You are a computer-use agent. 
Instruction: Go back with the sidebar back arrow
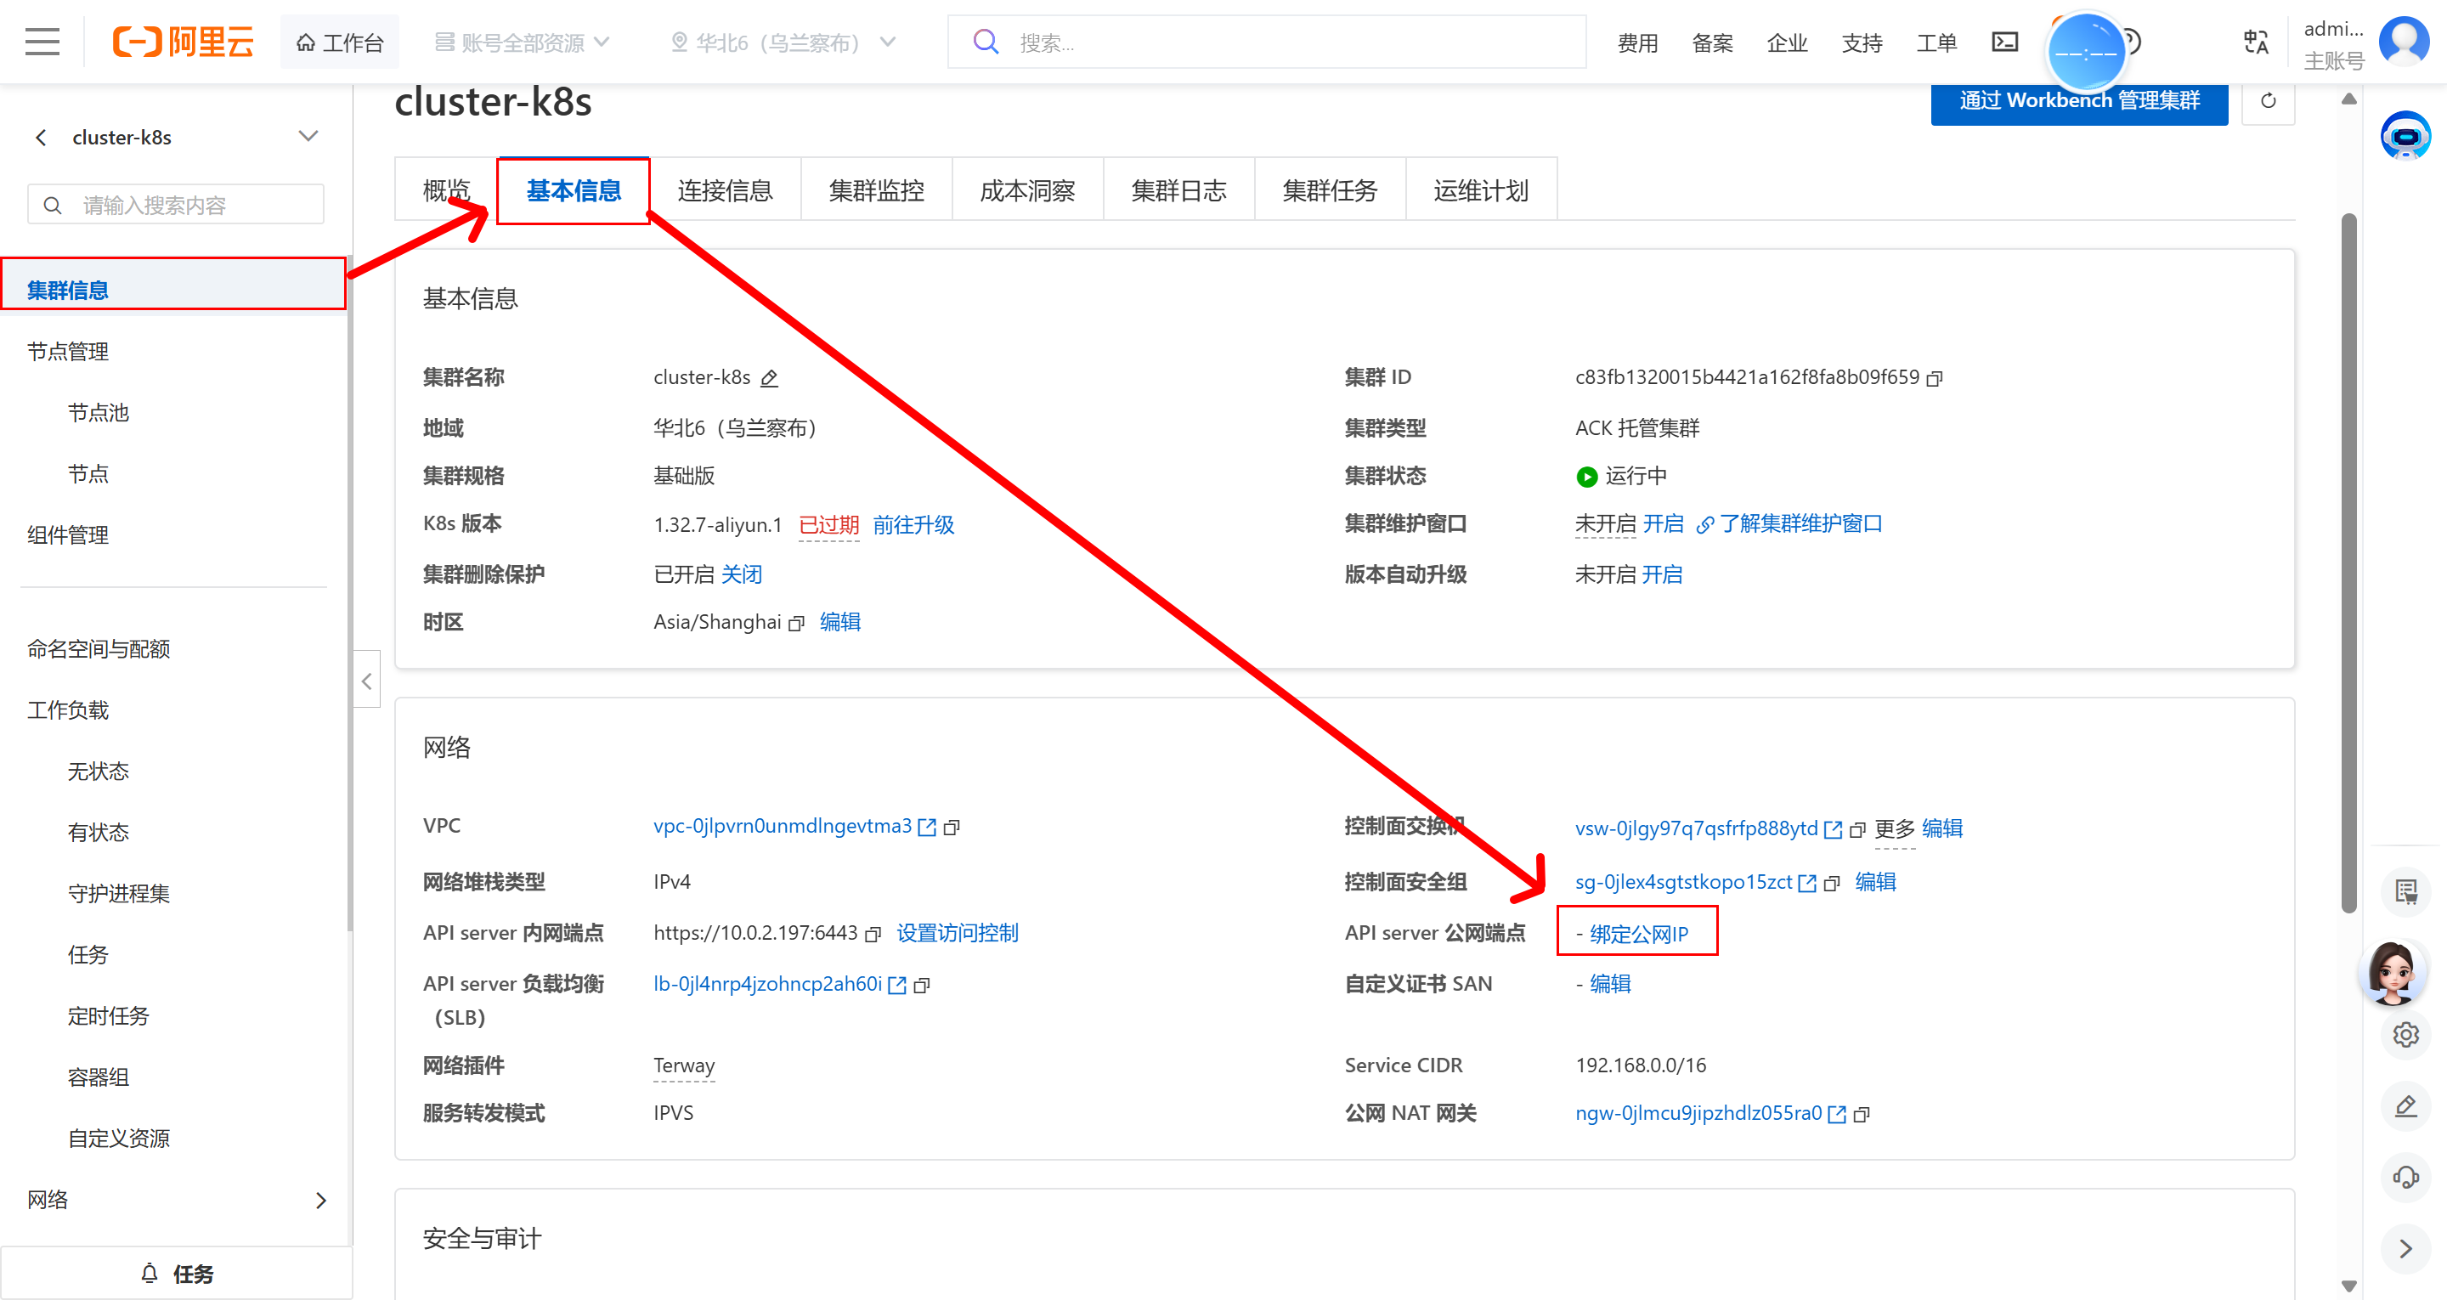point(41,138)
